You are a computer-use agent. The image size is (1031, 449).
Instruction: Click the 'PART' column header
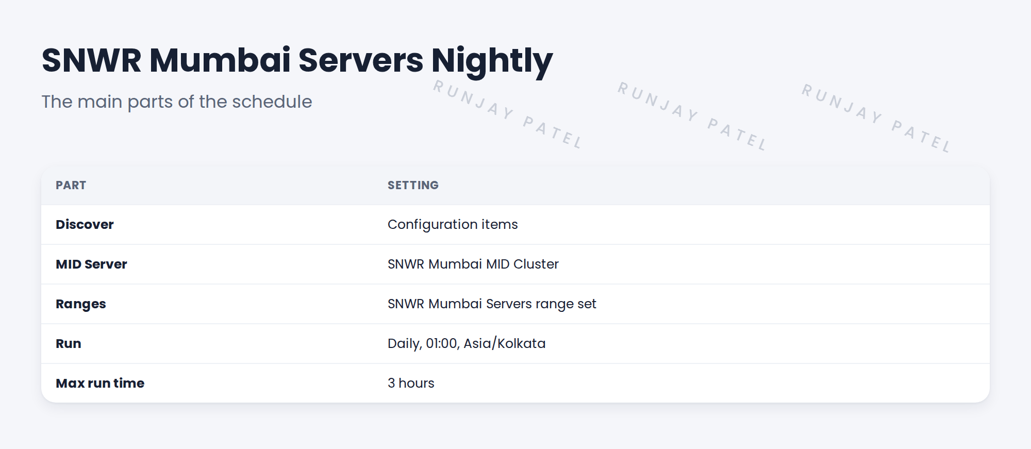point(71,185)
